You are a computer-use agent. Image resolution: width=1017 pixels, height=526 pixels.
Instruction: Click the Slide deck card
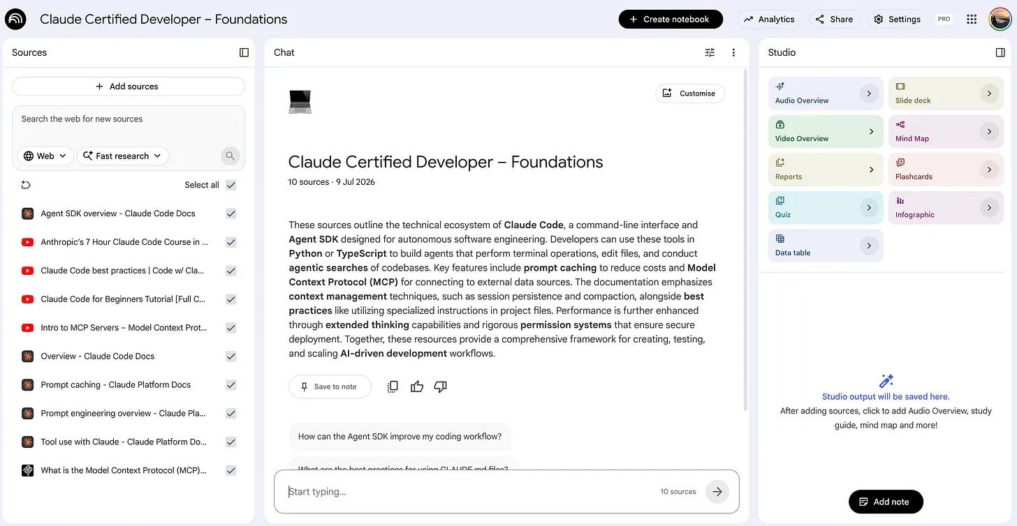click(946, 93)
